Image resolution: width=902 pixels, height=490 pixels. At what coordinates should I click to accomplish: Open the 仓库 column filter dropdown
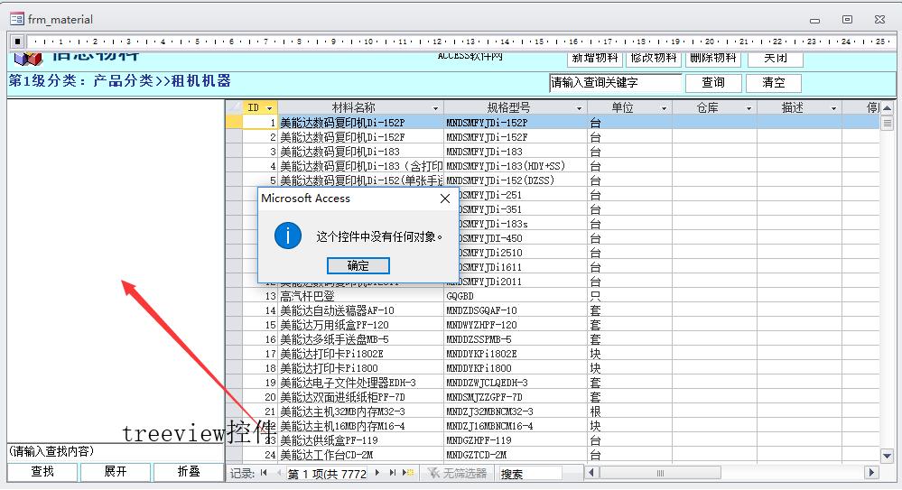749,108
